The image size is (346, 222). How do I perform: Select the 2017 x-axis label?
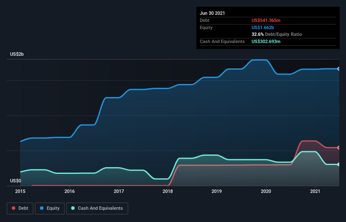pyautogui.click(x=119, y=191)
